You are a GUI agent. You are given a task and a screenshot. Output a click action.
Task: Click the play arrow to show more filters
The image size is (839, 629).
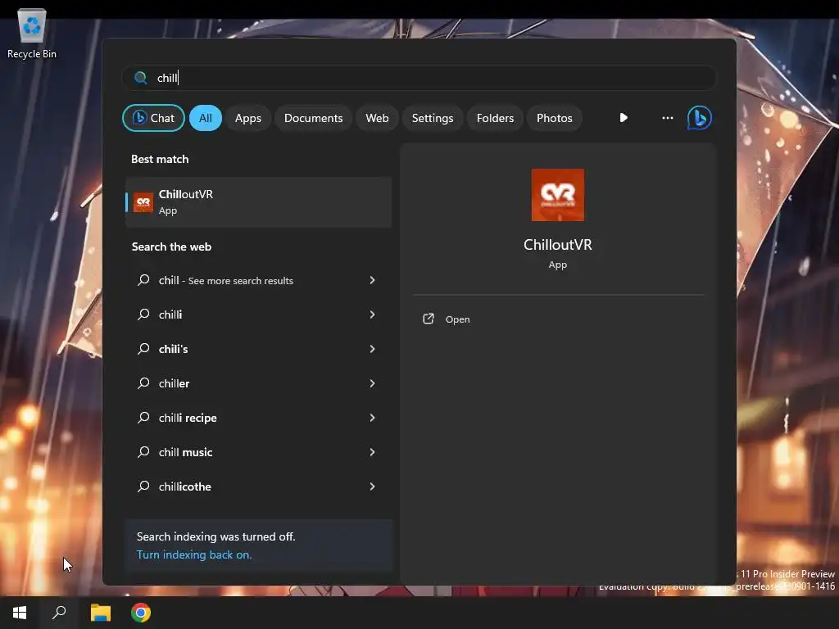pos(624,118)
